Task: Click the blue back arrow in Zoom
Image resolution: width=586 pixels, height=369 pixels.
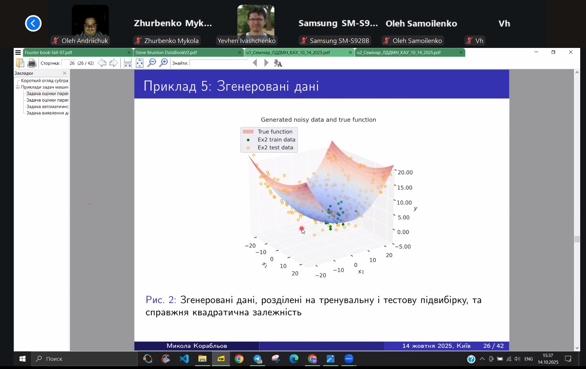Action: coord(33,23)
